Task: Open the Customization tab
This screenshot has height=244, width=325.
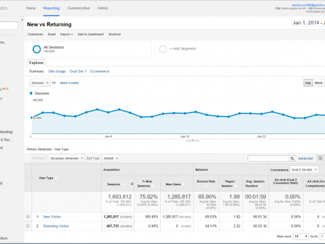Action: [79, 8]
